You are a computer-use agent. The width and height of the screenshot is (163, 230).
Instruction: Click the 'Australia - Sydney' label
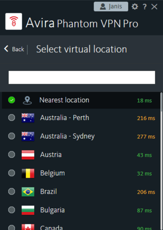coord(67,136)
